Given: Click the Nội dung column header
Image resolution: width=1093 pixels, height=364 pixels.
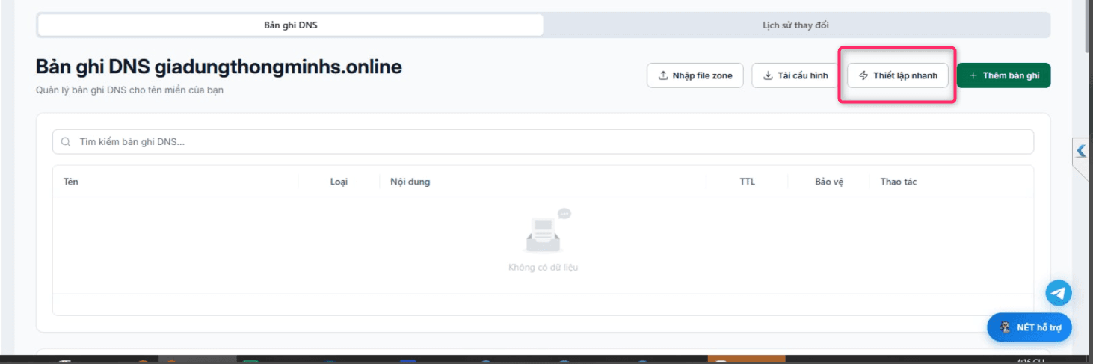Looking at the screenshot, I should coord(410,182).
